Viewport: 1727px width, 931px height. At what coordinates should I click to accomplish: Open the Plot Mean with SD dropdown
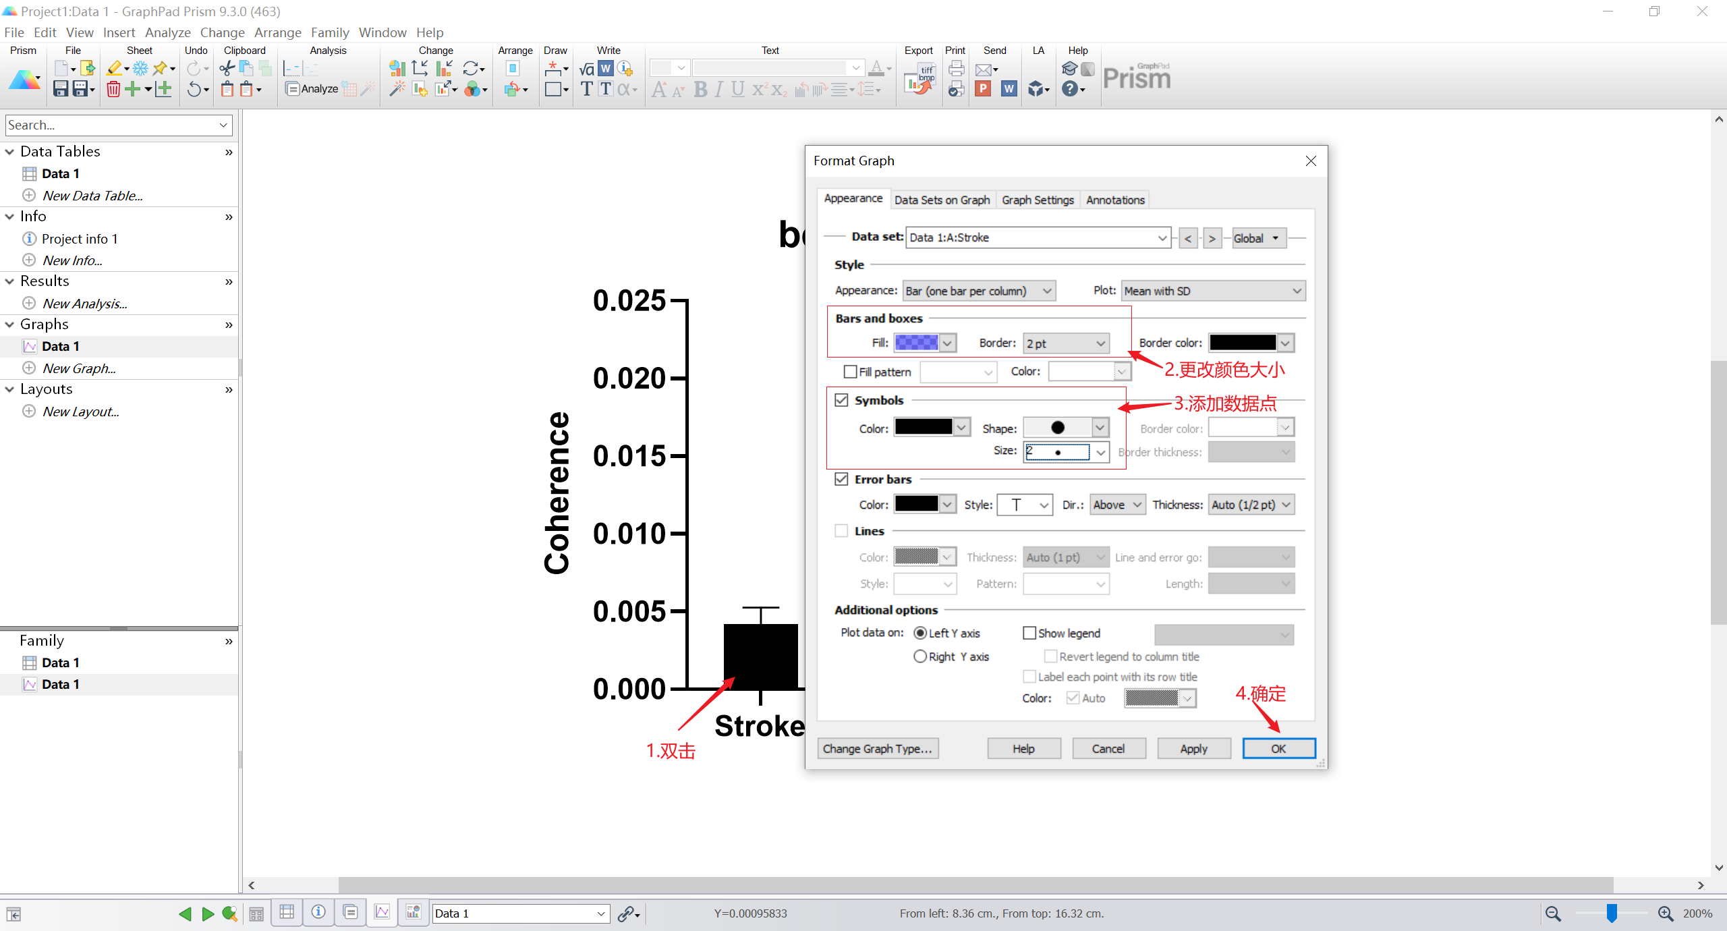[x=1213, y=291]
